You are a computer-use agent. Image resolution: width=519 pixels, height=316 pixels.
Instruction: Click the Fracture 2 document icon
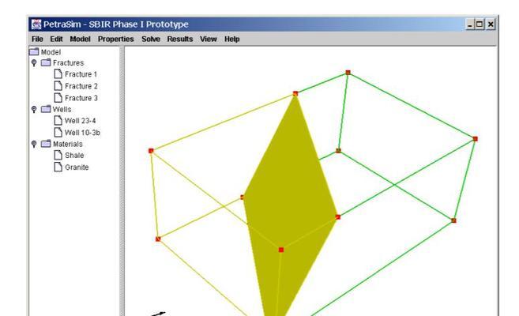[x=58, y=85]
